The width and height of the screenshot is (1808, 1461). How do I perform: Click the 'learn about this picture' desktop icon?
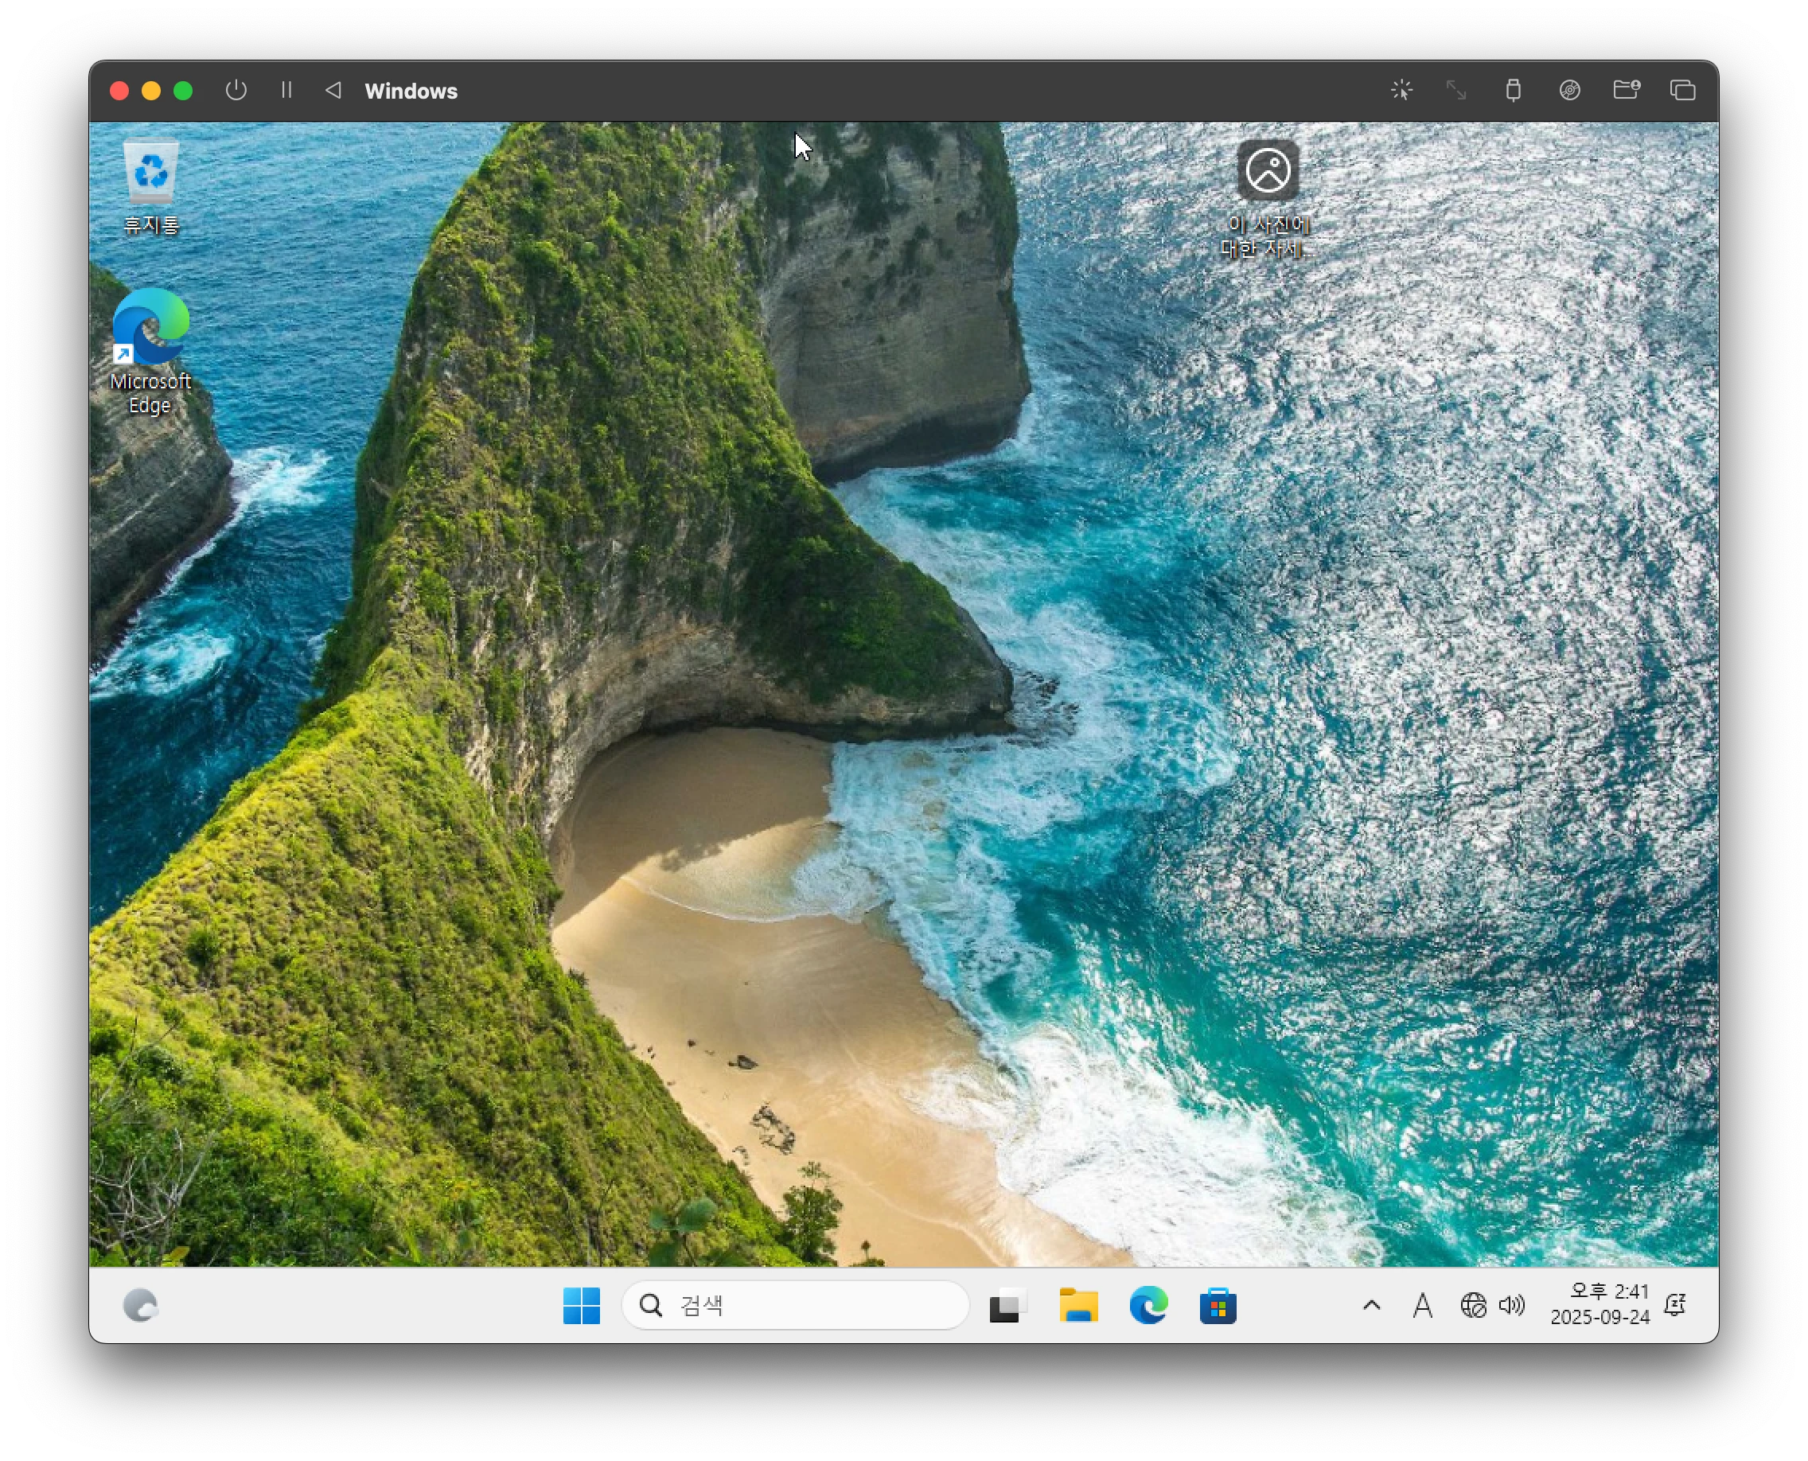[1268, 172]
